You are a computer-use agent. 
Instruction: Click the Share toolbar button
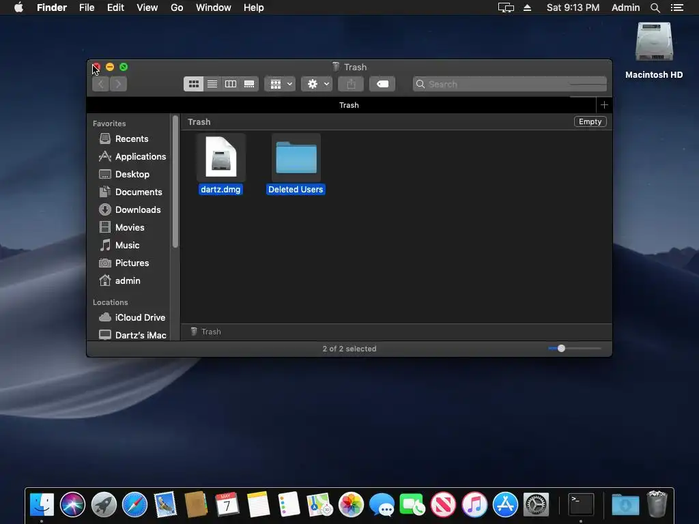pyautogui.click(x=351, y=84)
